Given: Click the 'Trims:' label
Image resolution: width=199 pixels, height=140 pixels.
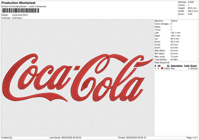Looking at the screenshot, I should point(158,30).
